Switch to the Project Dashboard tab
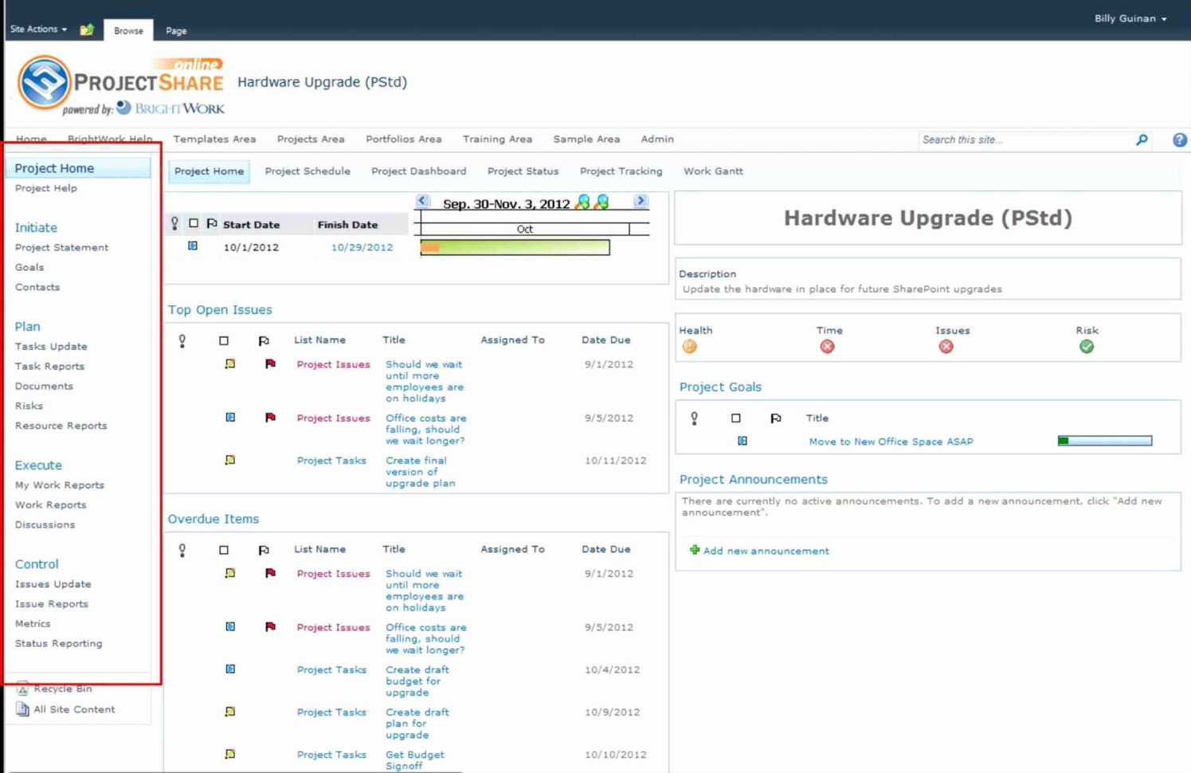 coord(417,171)
